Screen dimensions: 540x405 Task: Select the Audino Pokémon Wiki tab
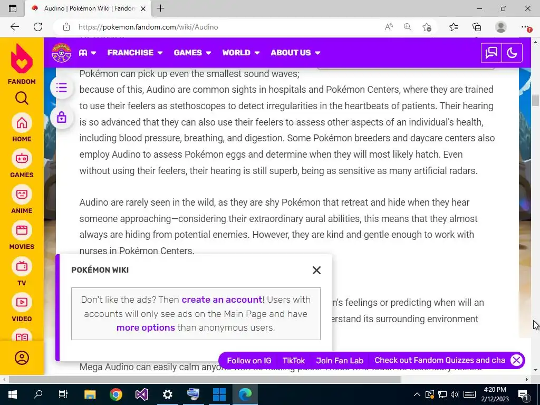click(88, 8)
